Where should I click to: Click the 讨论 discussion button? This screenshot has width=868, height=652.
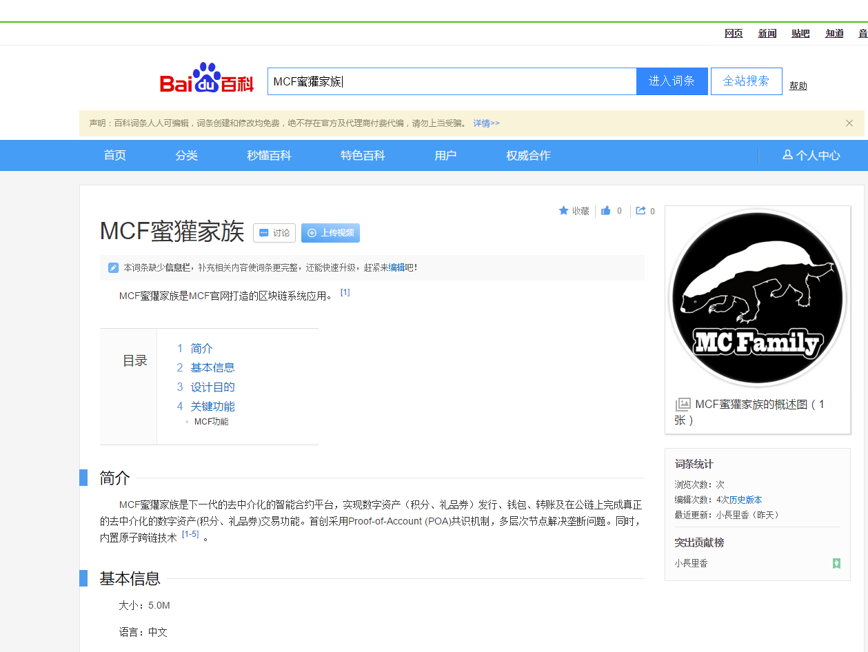[x=274, y=233]
